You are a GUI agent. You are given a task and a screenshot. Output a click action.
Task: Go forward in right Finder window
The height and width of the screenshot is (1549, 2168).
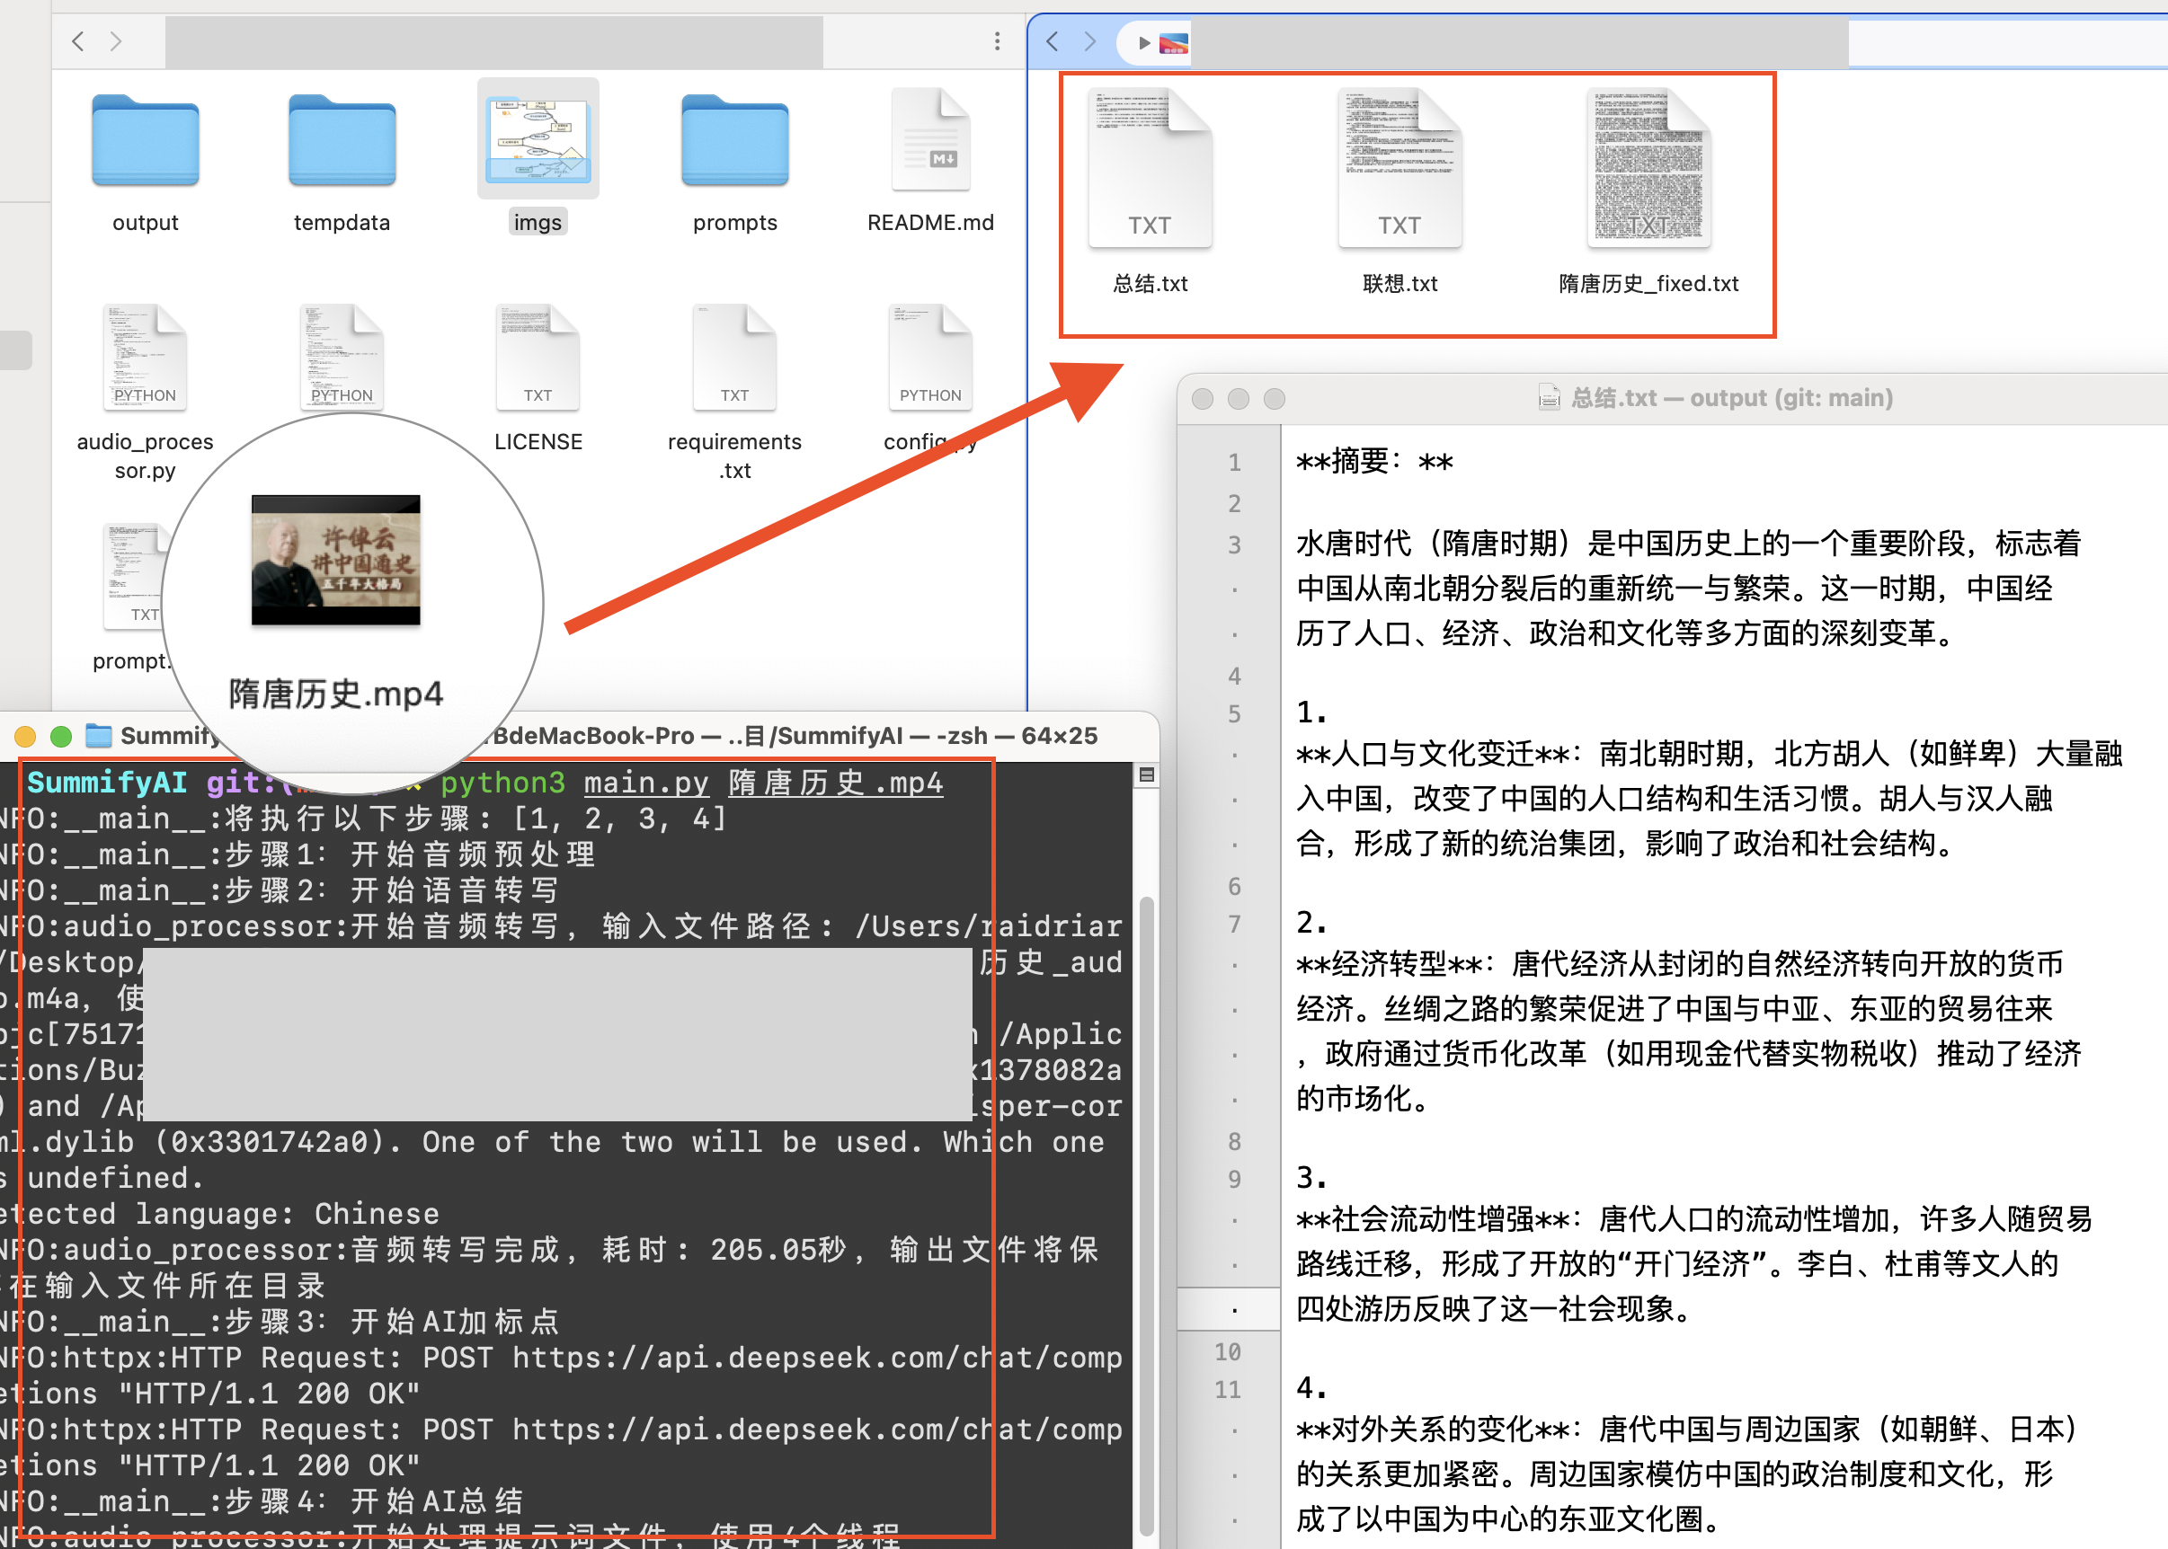click(x=1089, y=41)
